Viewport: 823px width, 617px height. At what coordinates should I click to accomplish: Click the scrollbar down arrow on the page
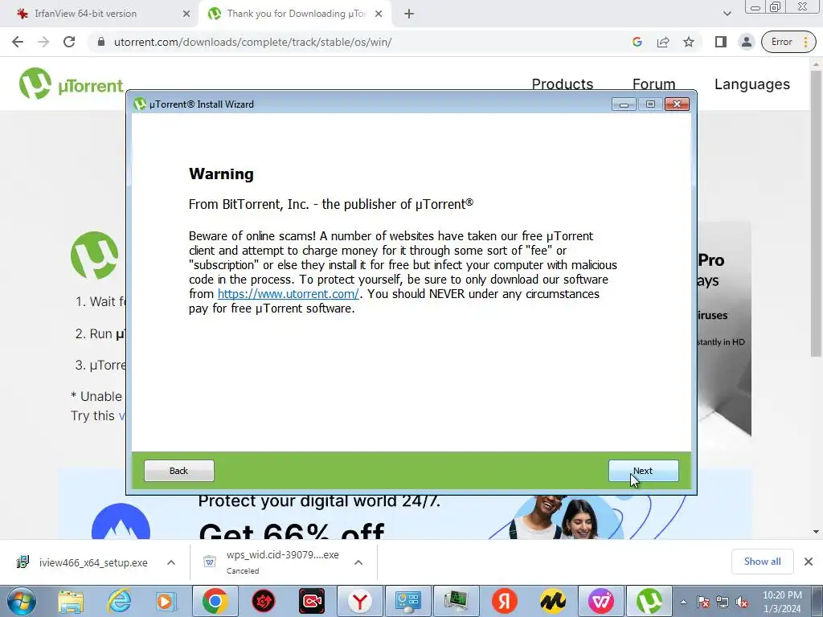817,532
